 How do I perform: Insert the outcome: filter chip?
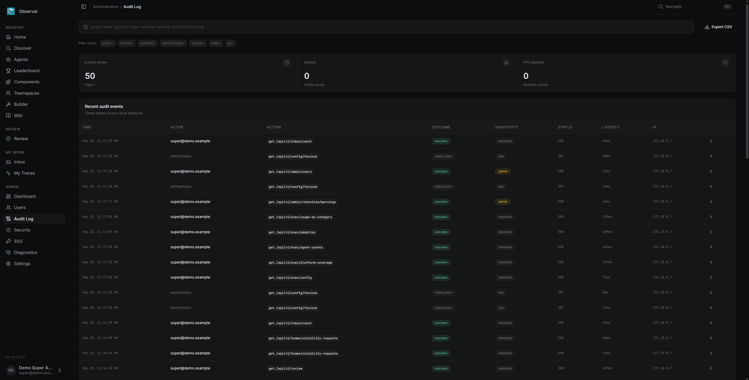point(147,43)
